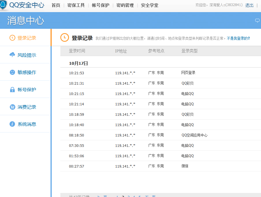Select the 10:21:53 login time entry
This screenshot has width=261, height=197.
(x=77, y=73)
